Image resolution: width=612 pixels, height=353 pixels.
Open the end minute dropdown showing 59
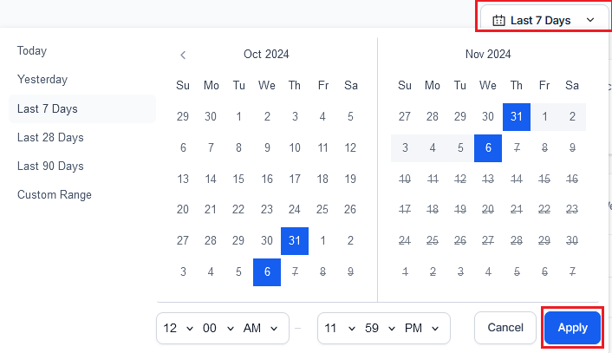coord(378,328)
